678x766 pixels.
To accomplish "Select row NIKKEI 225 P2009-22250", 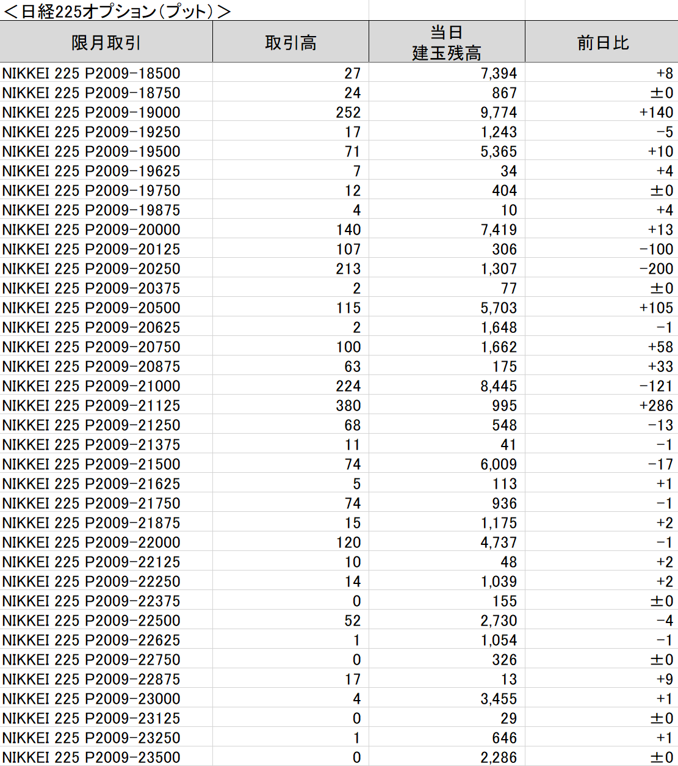I will [339, 581].
